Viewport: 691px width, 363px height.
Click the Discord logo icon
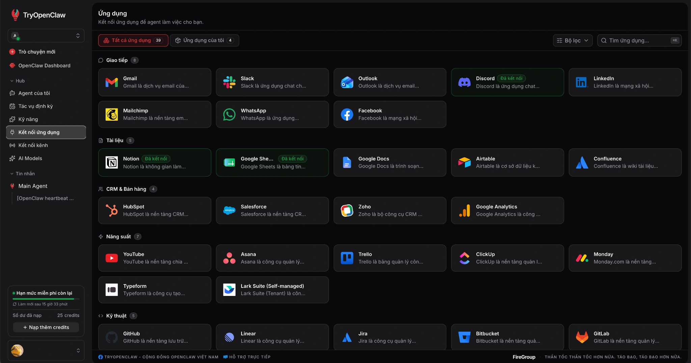point(465,82)
